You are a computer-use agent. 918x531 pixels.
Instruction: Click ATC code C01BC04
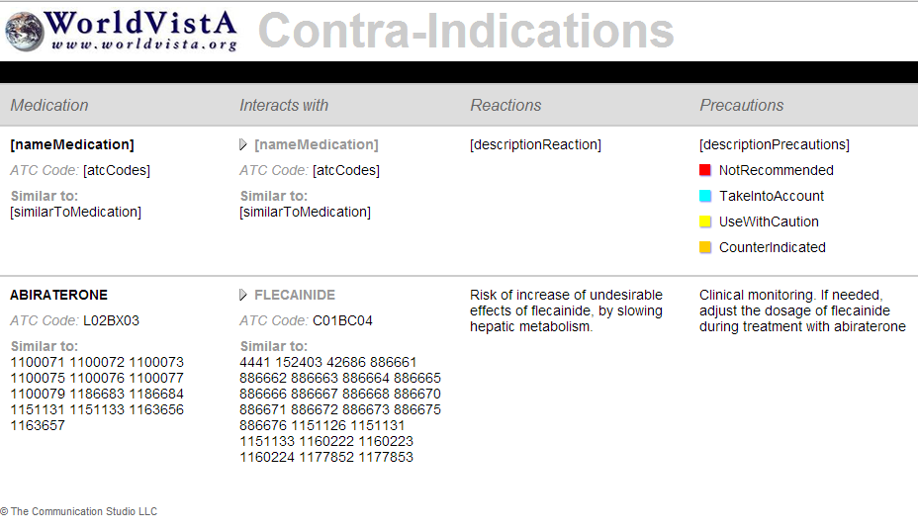342,320
